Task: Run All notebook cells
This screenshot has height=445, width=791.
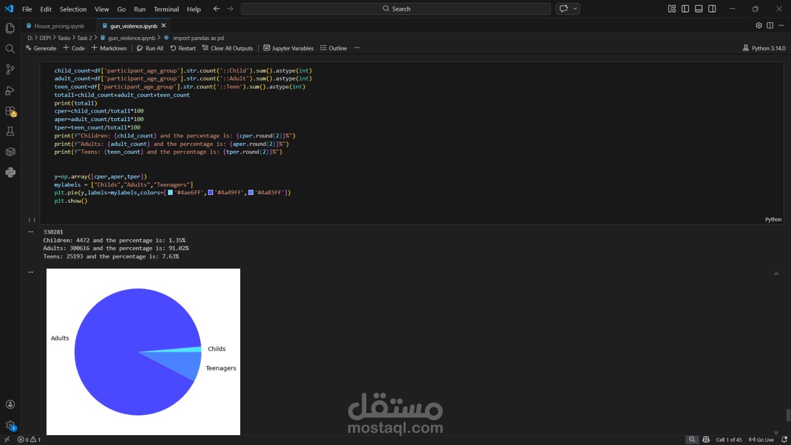Action: (150, 48)
